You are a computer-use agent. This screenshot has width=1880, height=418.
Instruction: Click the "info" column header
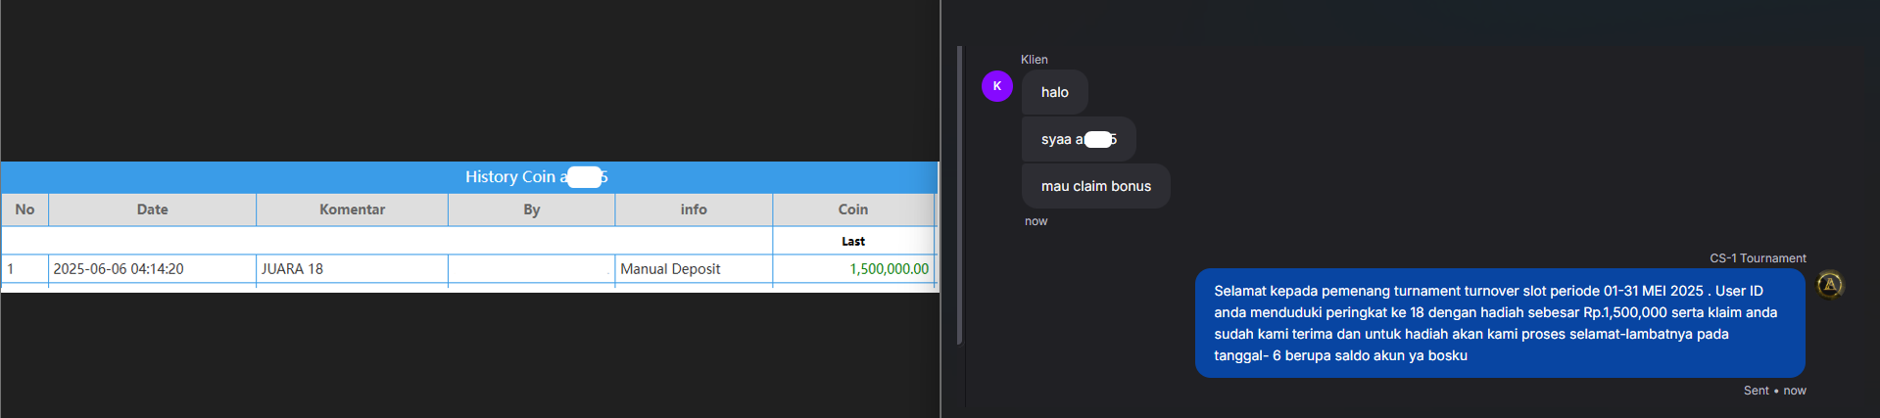[694, 209]
